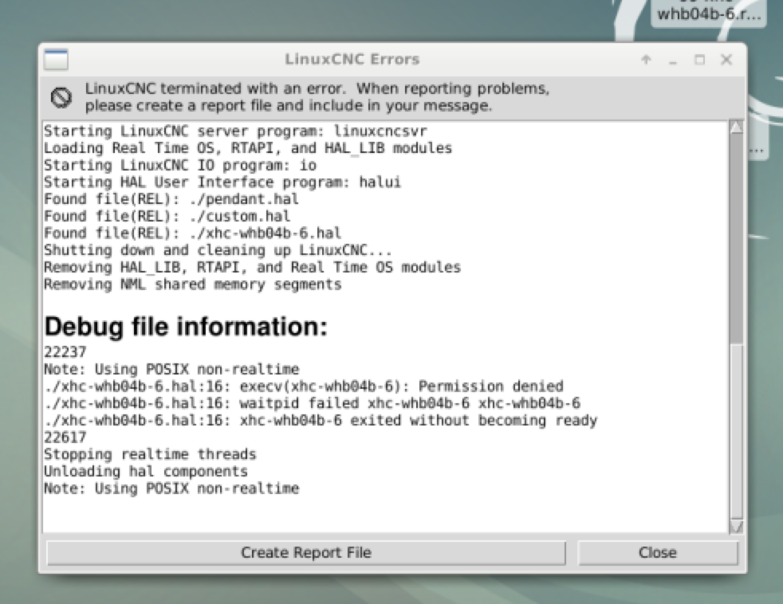Click 'Unloading hal components' line
The image size is (783, 604).
tap(146, 471)
